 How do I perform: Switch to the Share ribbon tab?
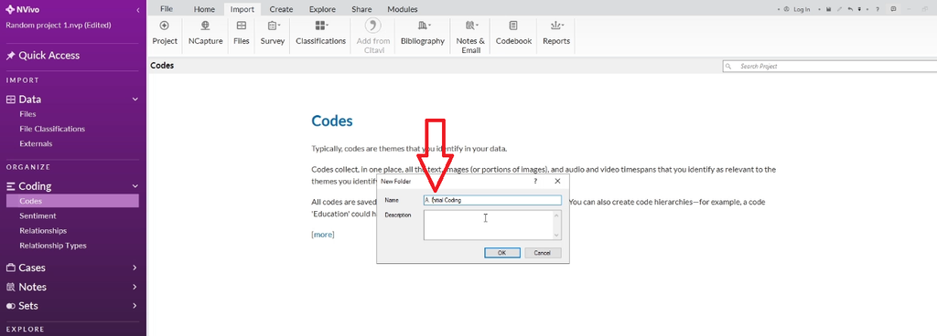point(361,9)
